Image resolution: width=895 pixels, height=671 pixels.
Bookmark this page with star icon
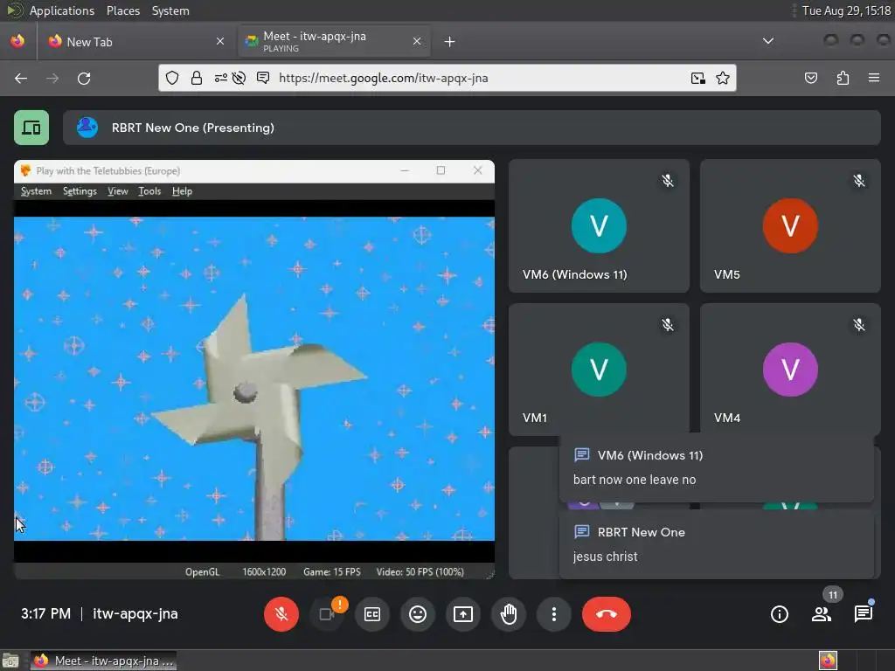pyautogui.click(x=723, y=78)
